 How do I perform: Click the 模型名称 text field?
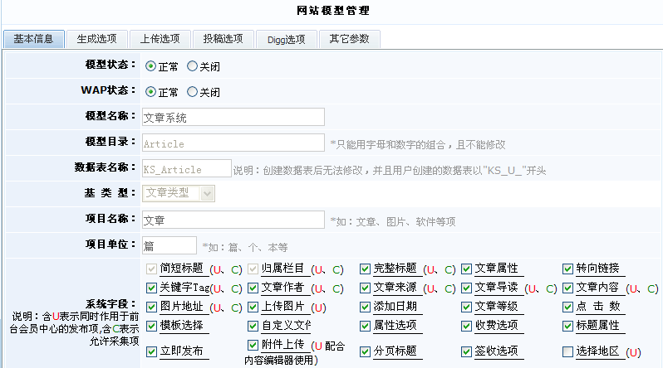click(233, 117)
